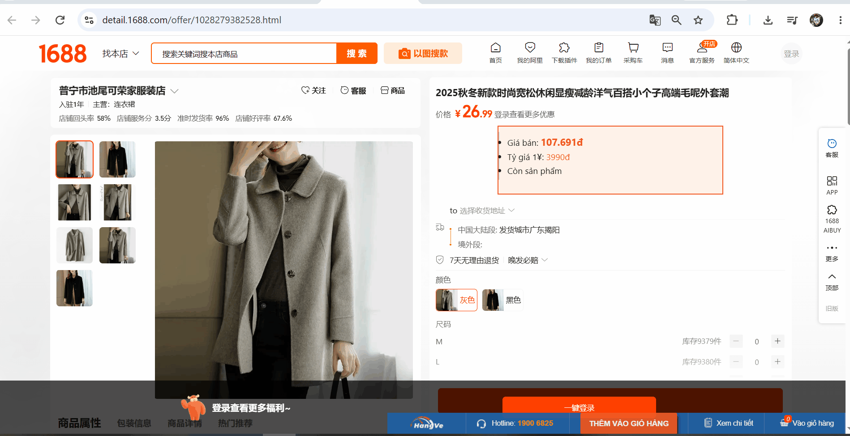This screenshot has width=850, height=436.
Task: Open 包装信息 tab
Action: (134, 423)
